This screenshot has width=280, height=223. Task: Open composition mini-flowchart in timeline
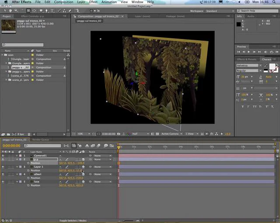66,146
